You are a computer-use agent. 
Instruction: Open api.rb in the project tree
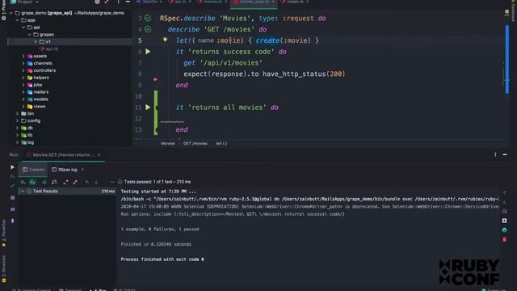48,48
